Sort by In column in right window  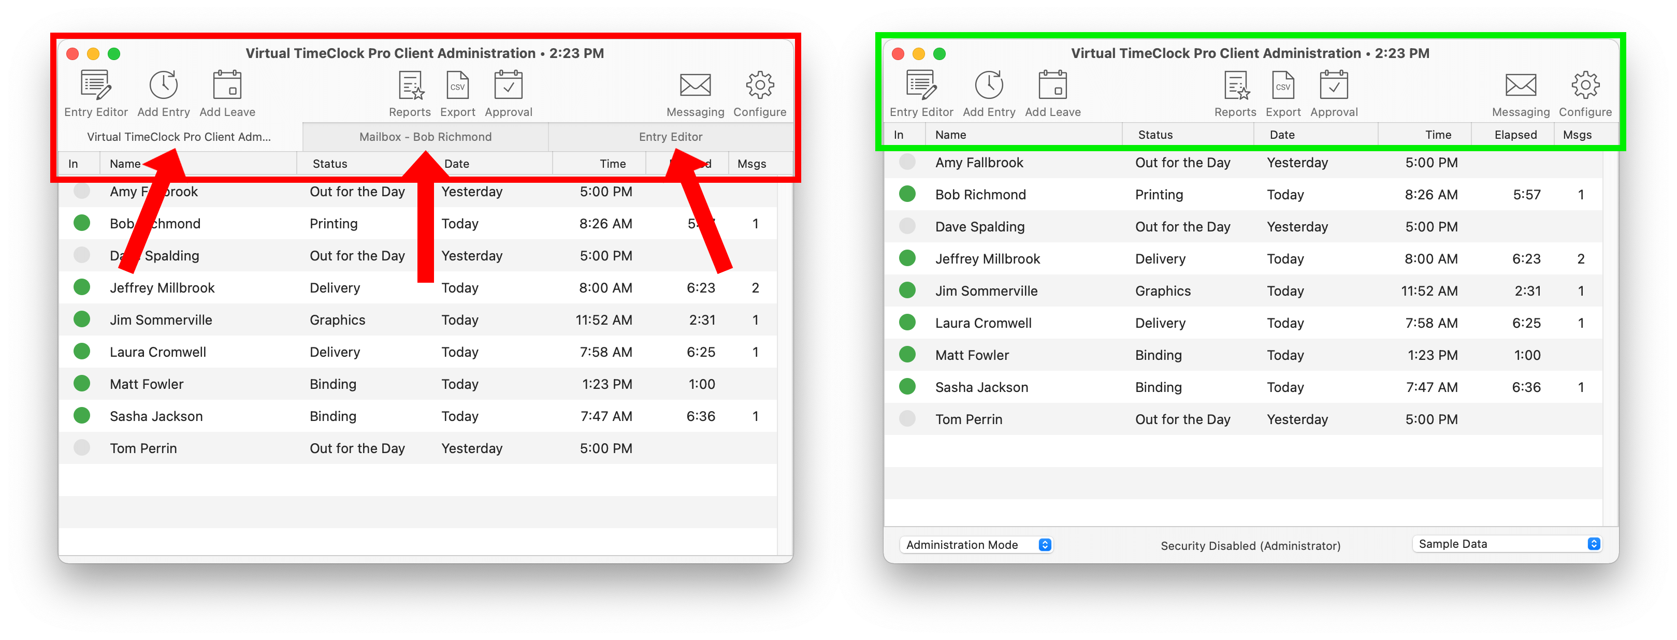click(x=905, y=135)
